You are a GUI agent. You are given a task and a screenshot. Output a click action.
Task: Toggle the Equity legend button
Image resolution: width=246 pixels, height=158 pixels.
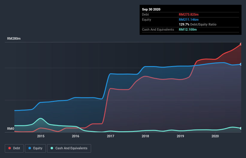(x=35, y=148)
